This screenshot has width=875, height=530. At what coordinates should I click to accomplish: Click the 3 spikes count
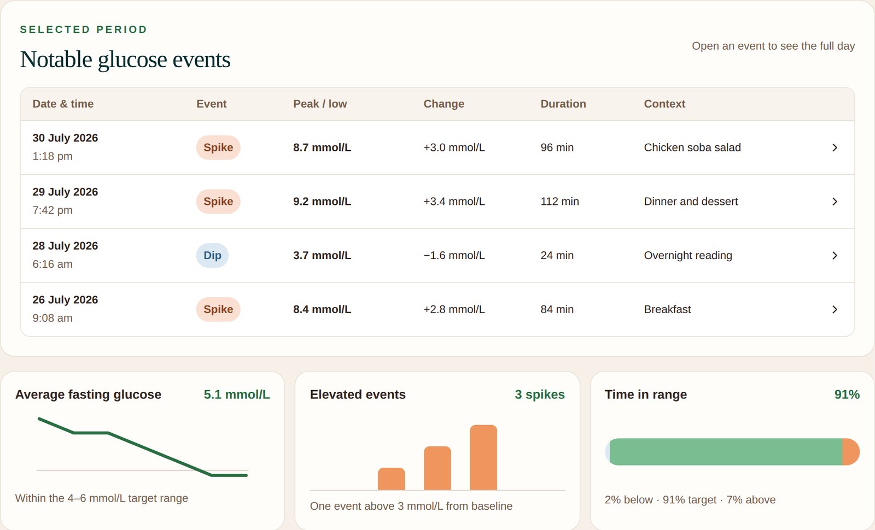click(x=540, y=394)
